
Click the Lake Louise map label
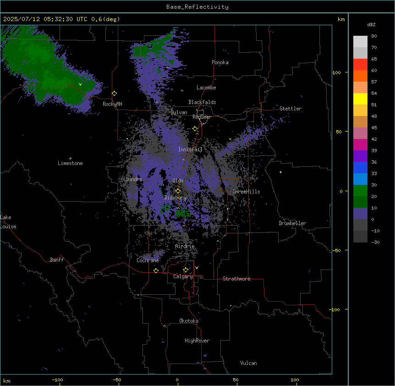[x=8, y=222]
